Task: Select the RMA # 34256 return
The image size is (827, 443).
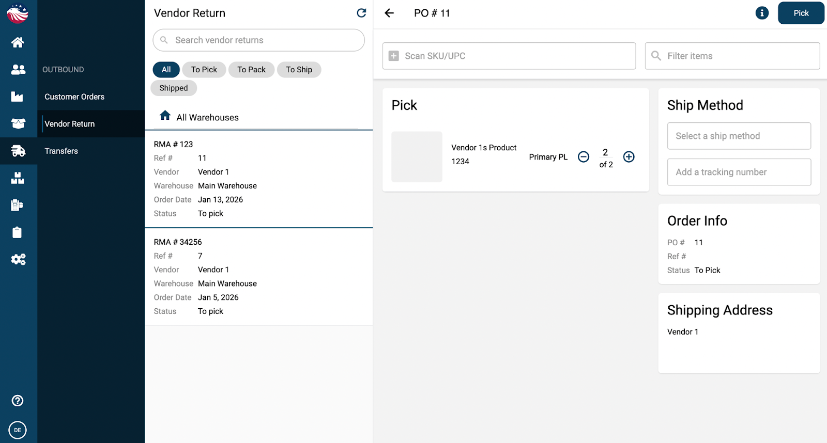Action: pyautogui.click(x=258, y=276)
